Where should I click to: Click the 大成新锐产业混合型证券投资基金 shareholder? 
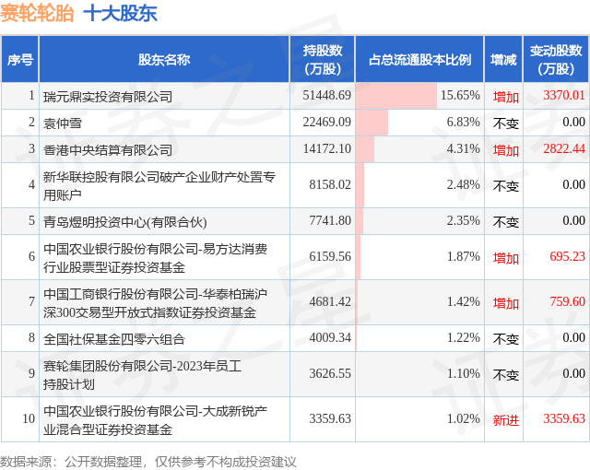pos(155,419)
